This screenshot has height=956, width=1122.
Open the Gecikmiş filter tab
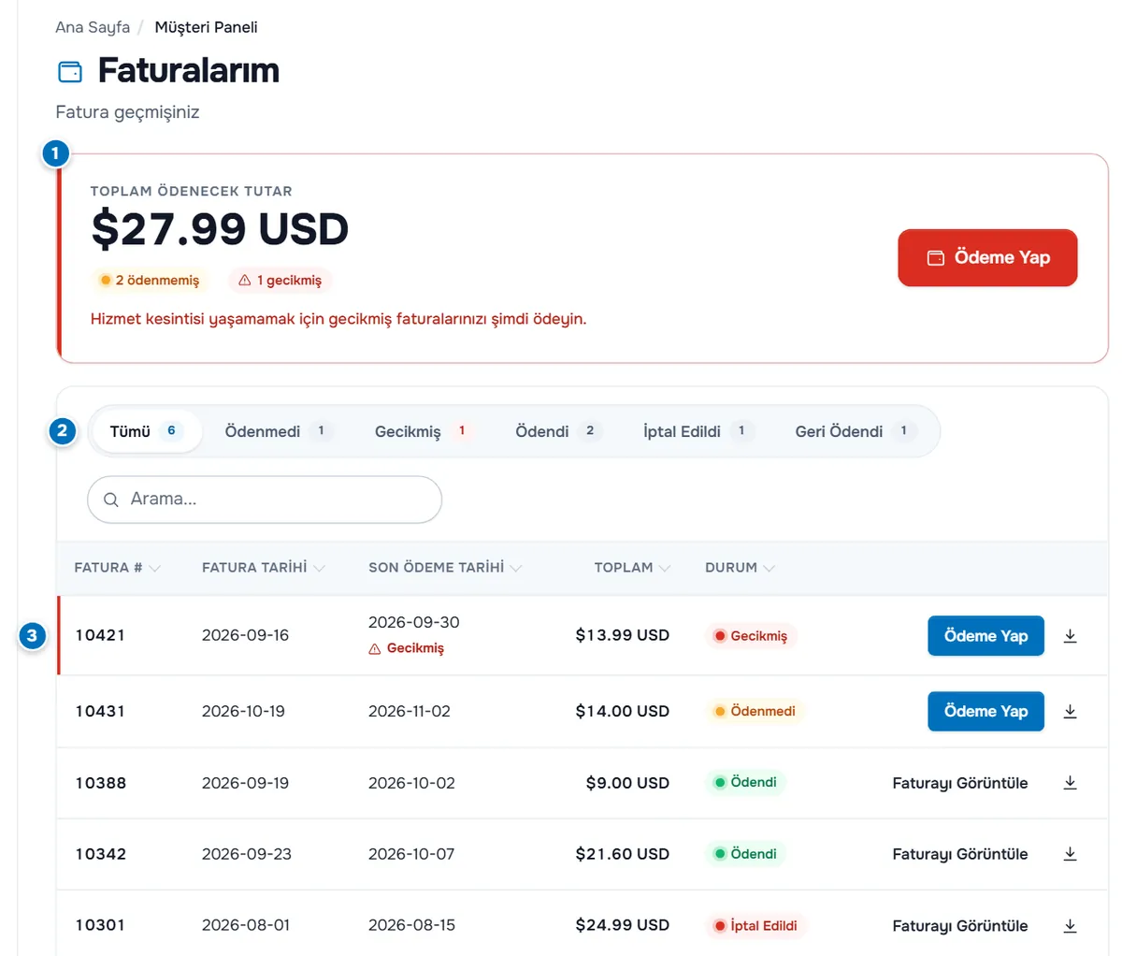tap(424, 431)
